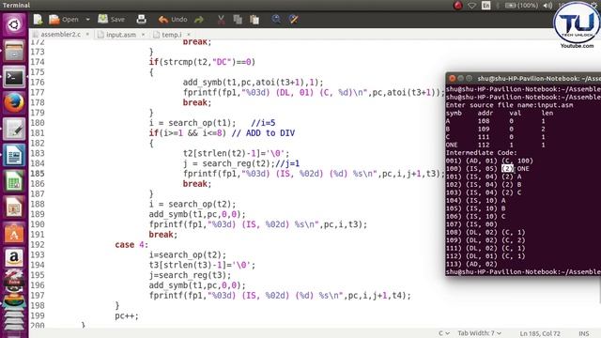Copy the selection with the copy icon
This screenshot has width=601, height=338.
[238, 19]
